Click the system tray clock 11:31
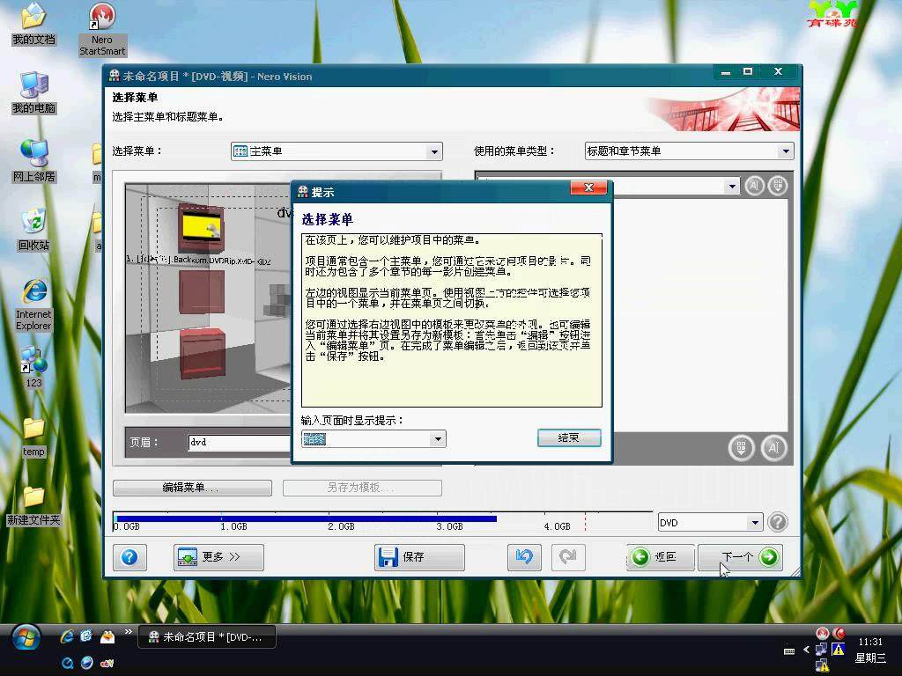Image resolution: width=902 pixels, height=676 pixels. [x=870, y=642]
